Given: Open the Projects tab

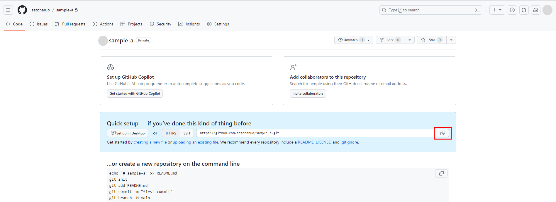Looking at the screenshot, I should (x=131, y=24).
